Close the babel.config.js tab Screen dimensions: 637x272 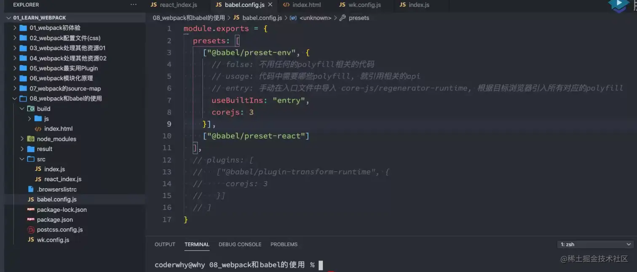click(270, 5)
